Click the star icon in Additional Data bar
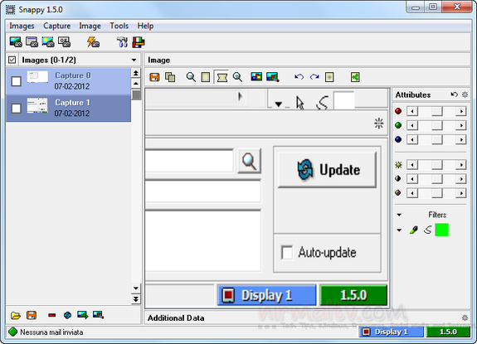The width and height of the screenshot is (477, 344). coord(465,317)
